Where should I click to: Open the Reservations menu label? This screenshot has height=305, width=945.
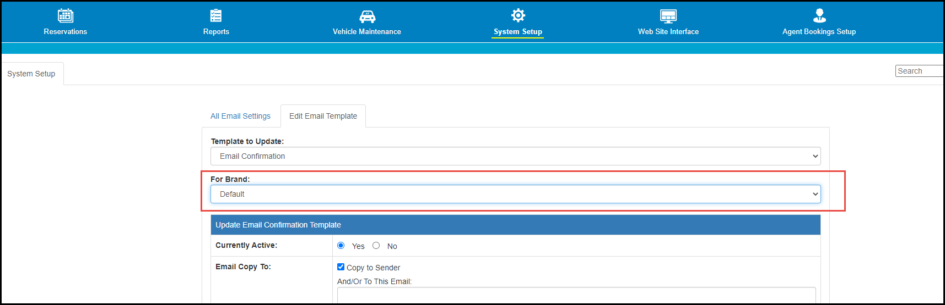66,32
